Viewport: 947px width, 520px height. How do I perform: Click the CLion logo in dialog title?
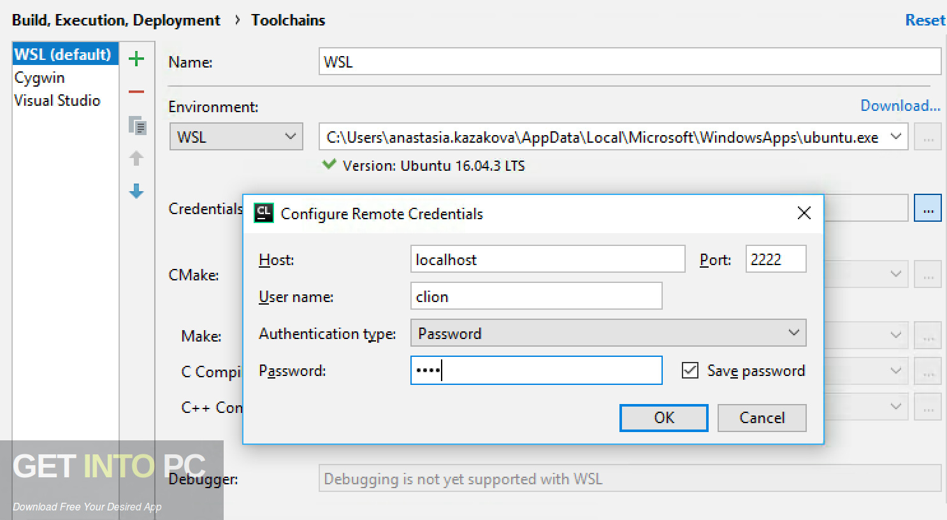click(263, 213)
